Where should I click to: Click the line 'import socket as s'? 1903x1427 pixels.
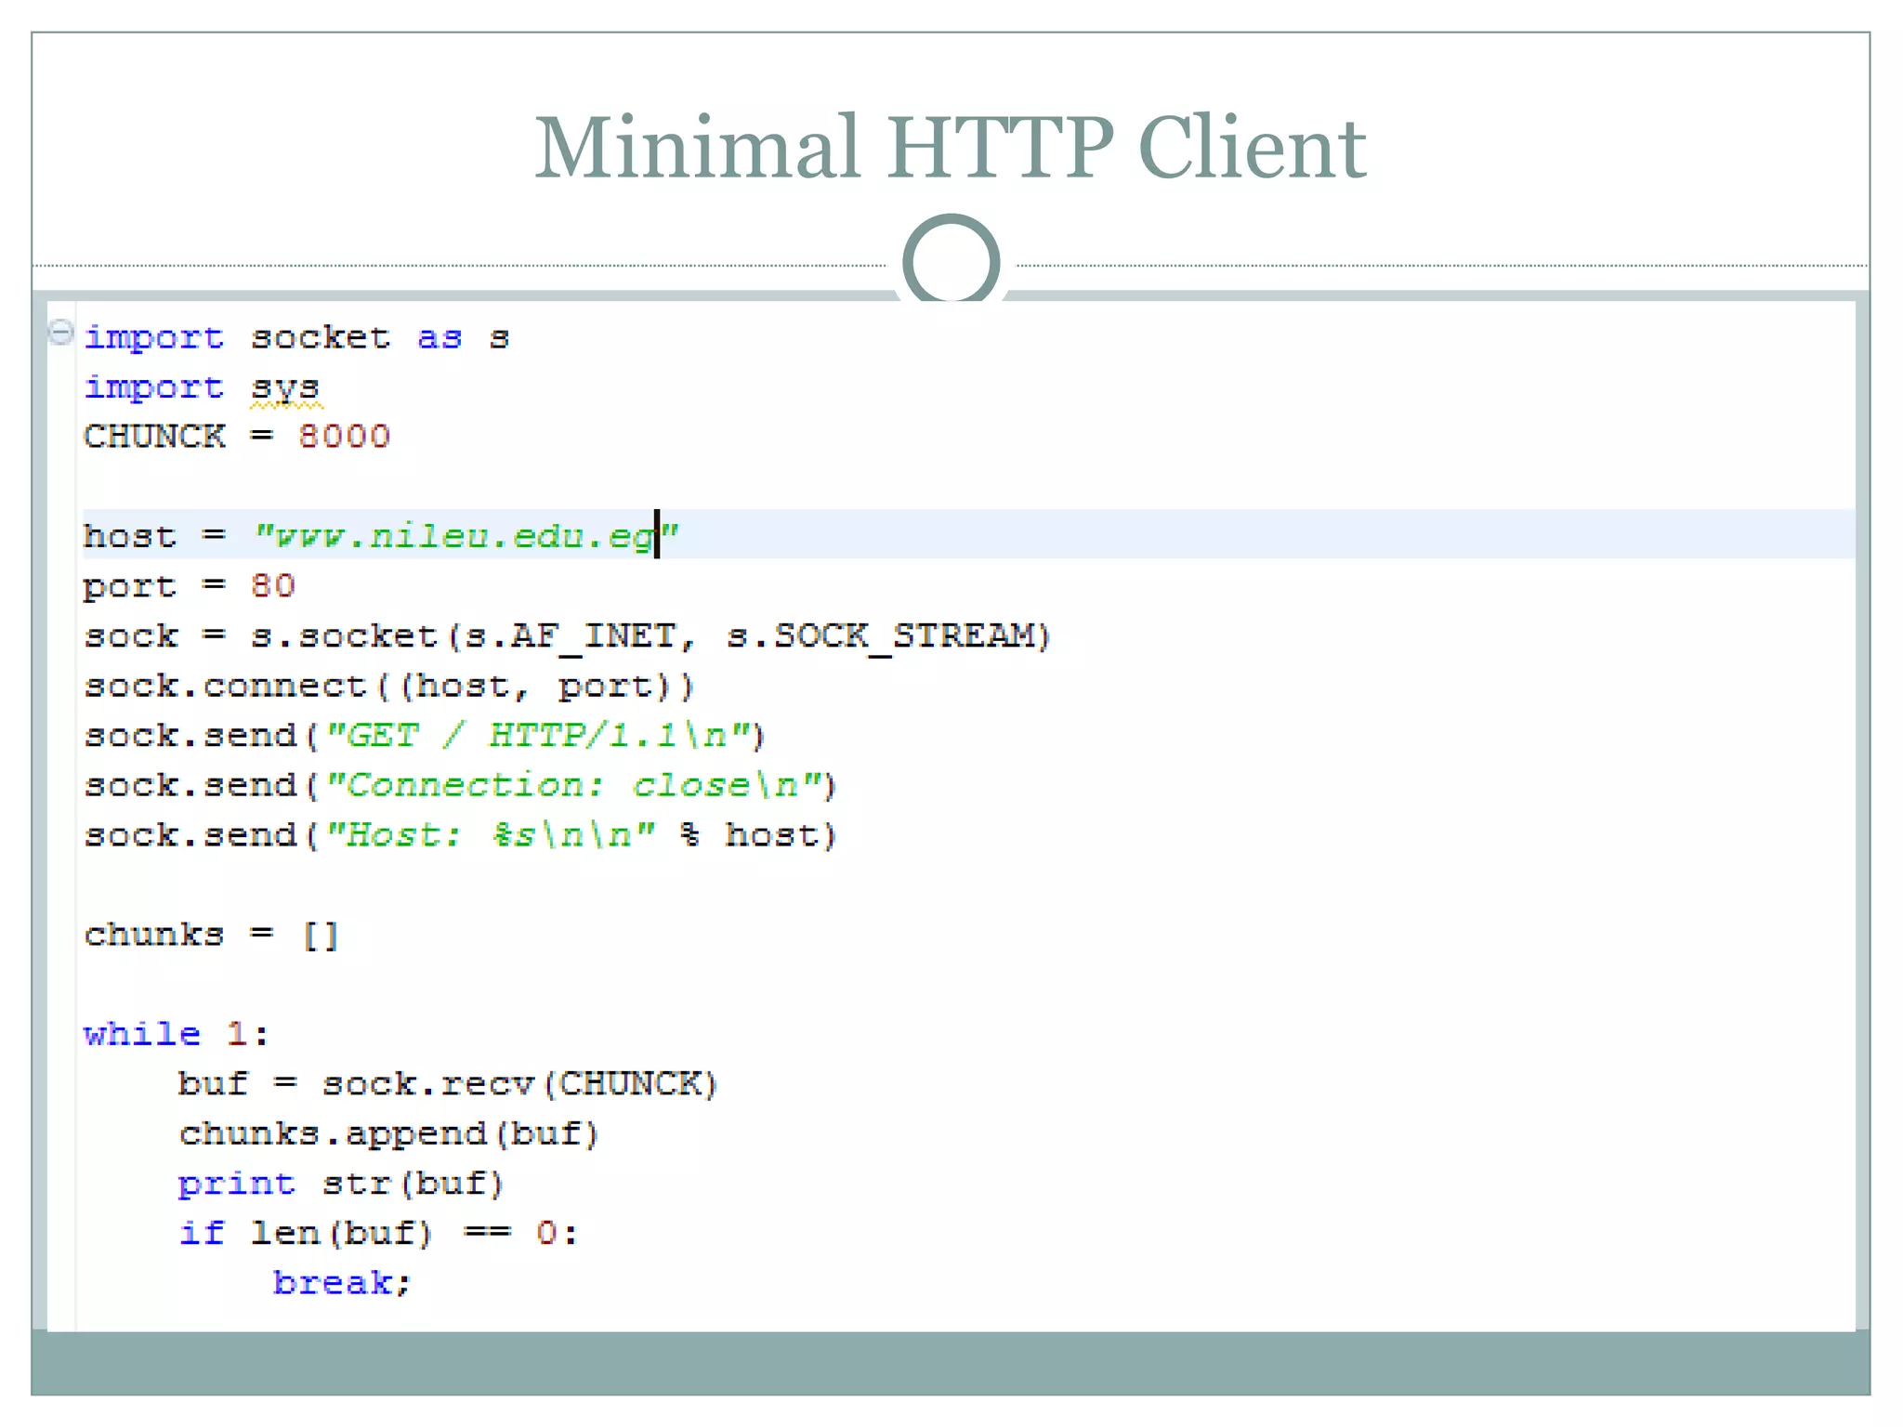pos(296,338)
